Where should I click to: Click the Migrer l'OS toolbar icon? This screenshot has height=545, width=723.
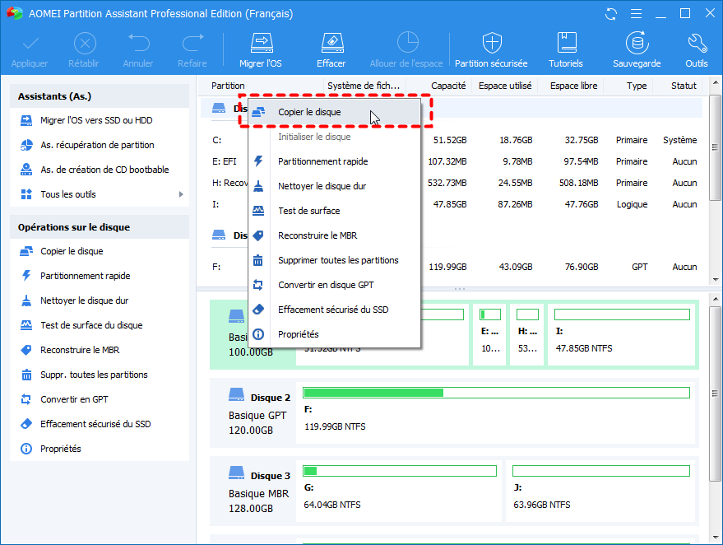coord(260,43)
